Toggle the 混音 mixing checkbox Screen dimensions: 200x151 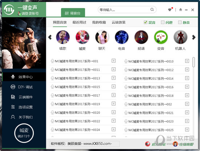145,22
